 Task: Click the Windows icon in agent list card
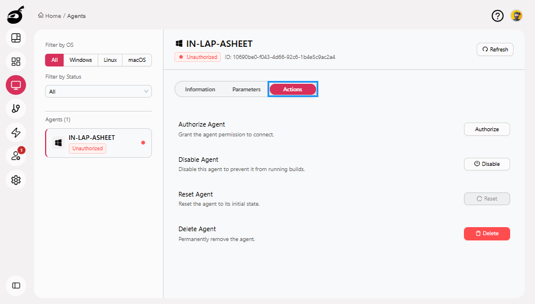[x=58, y=143]
